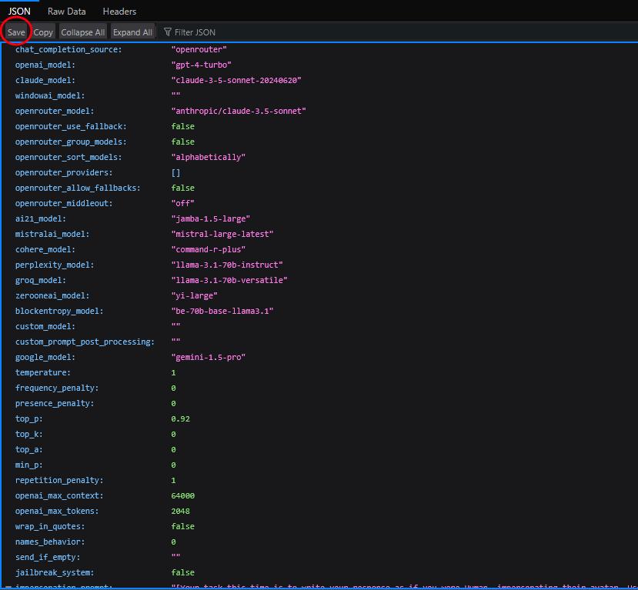Click the top_p value 0.92
Viewport: 638px width, 590px height.
[180, 418]
